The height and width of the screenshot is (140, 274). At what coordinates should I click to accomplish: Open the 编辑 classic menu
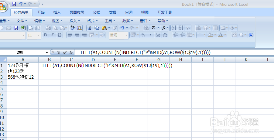39,21
